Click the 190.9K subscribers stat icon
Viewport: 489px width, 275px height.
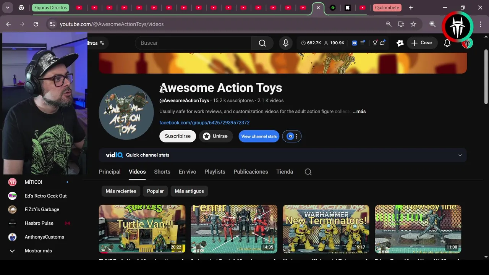click(334, 43)
